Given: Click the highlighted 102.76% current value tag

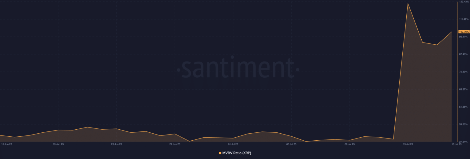Looking at the screenshot, I should point(464,32).
